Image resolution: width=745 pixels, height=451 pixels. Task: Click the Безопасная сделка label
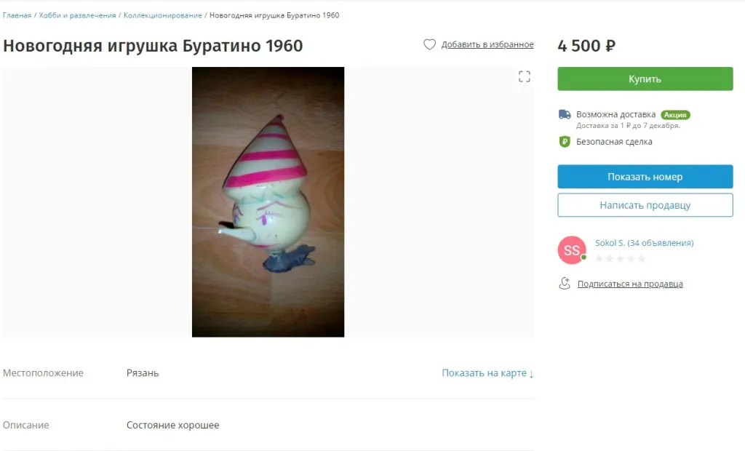614,142
